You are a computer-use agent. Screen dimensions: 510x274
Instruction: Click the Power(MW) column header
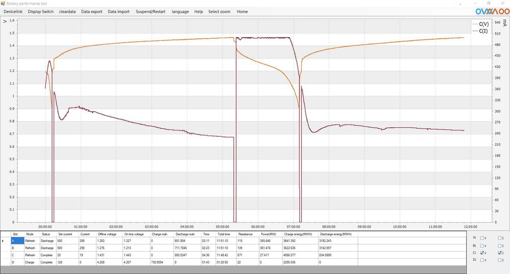click(271, 234)
